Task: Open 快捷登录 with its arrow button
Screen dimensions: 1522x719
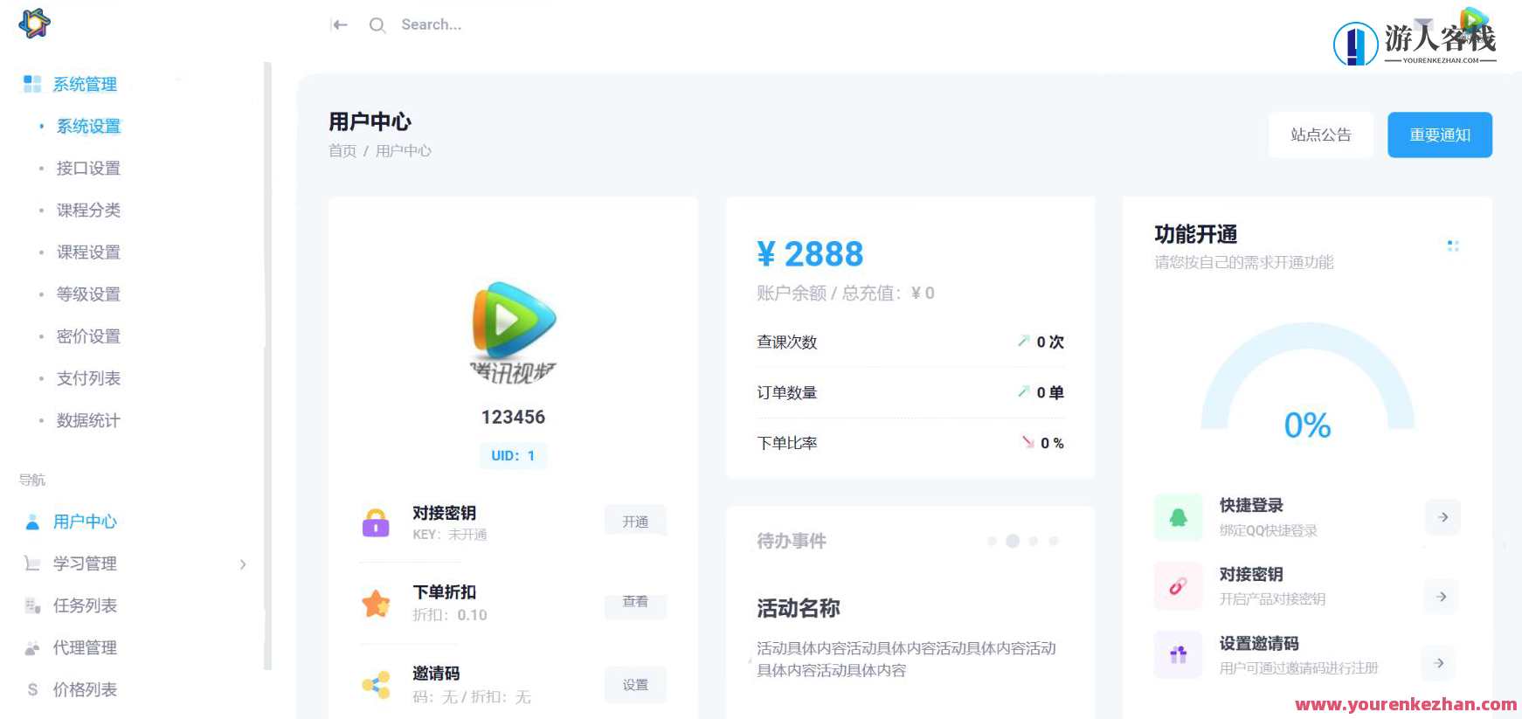Action: (1442, 517)
